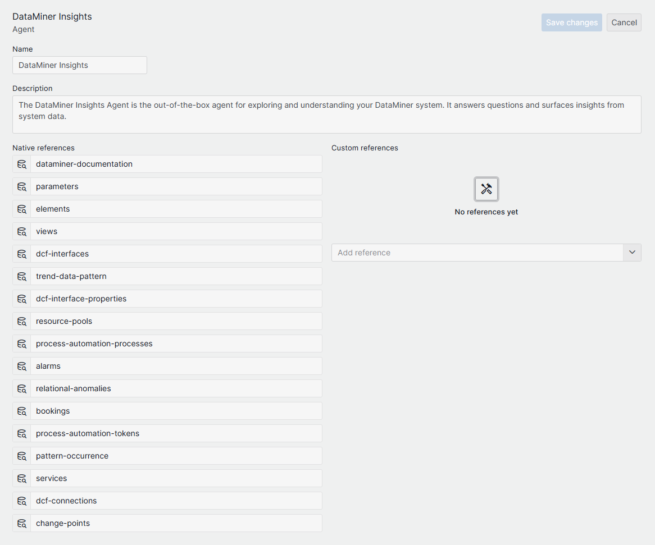Screen dimensions: 655x545
Task: Select the dcf-interface-properties reference text
Action: (x=81, y=299)
